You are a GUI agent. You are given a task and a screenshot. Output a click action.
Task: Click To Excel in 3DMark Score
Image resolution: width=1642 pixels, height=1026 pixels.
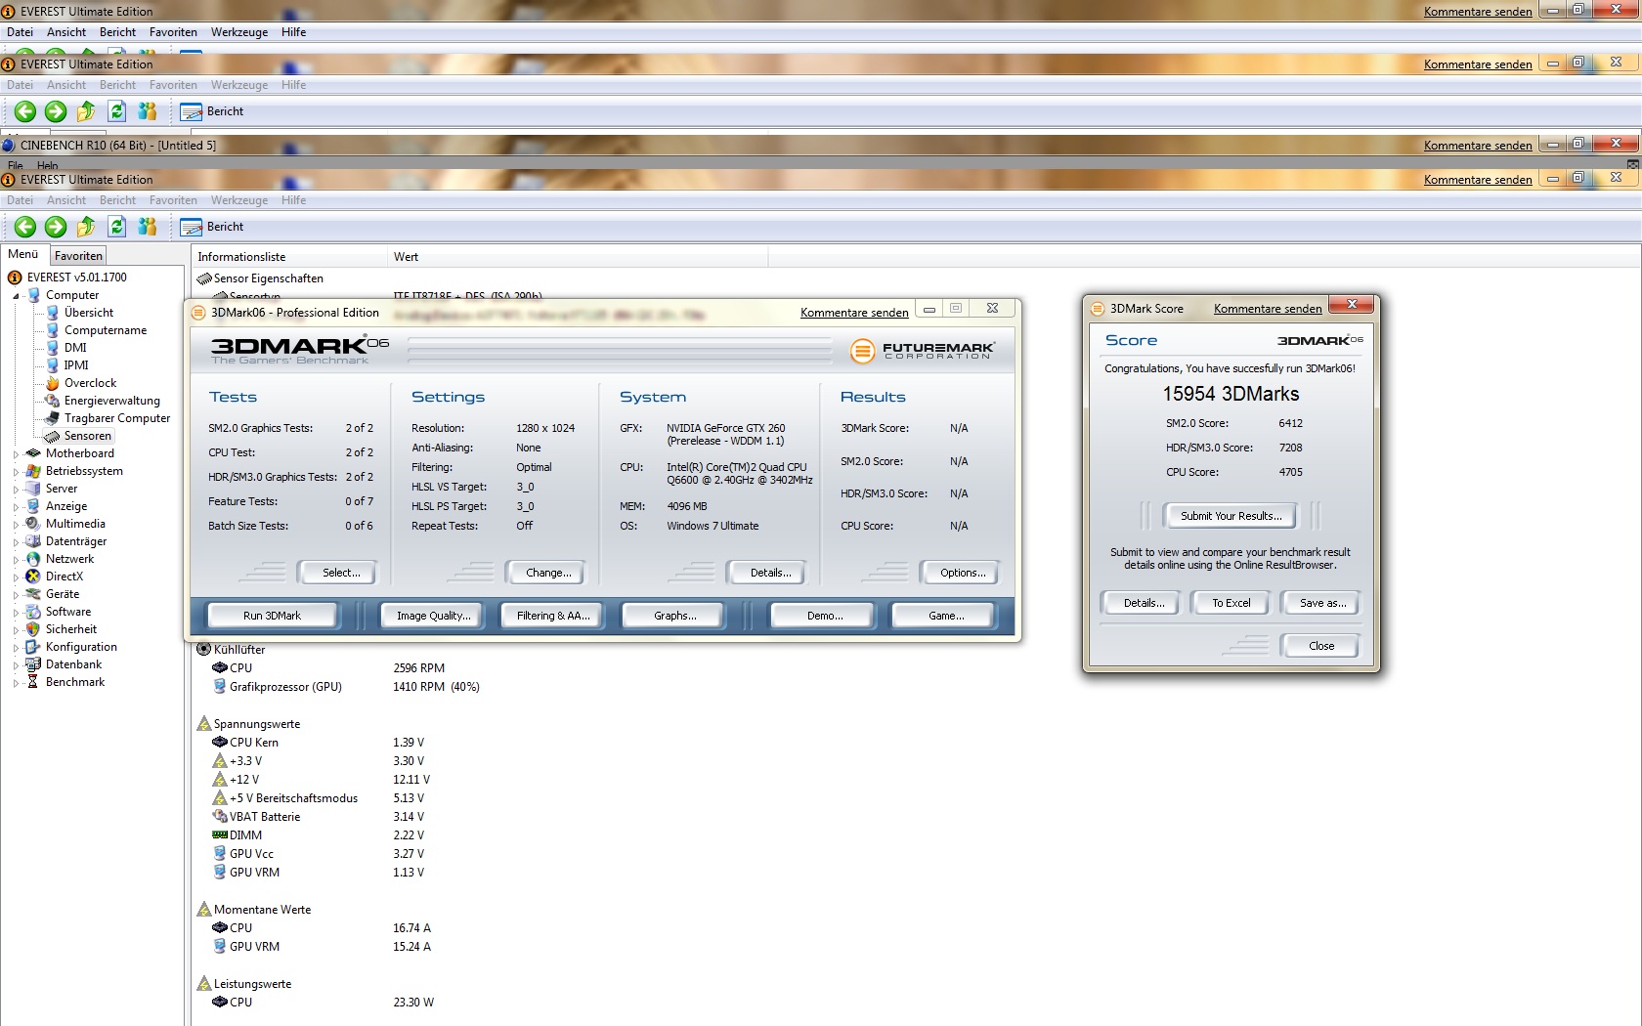(x=1231, y=603)
